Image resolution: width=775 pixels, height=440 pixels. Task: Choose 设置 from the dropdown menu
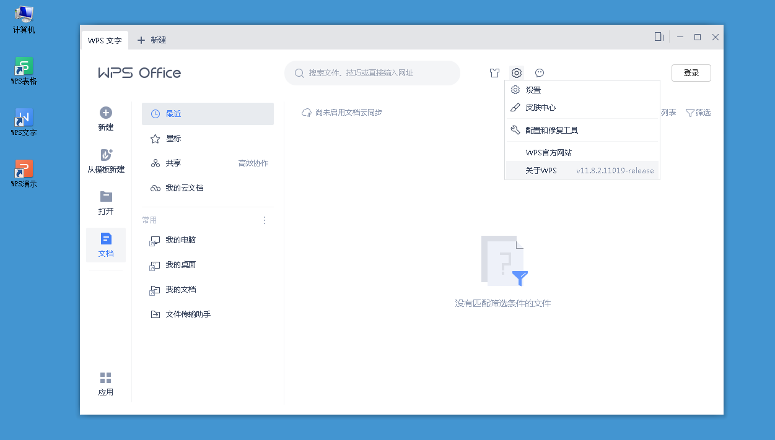tap(533, 90)
